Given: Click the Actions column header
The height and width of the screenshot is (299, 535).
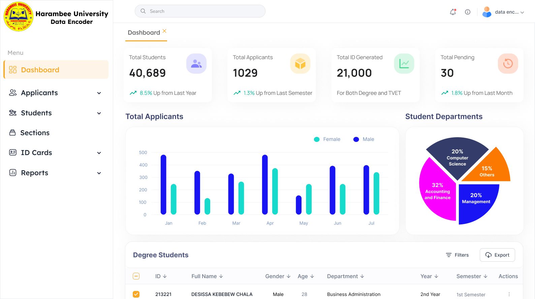Looking at the screenshot, I should (x=508, y=276).
